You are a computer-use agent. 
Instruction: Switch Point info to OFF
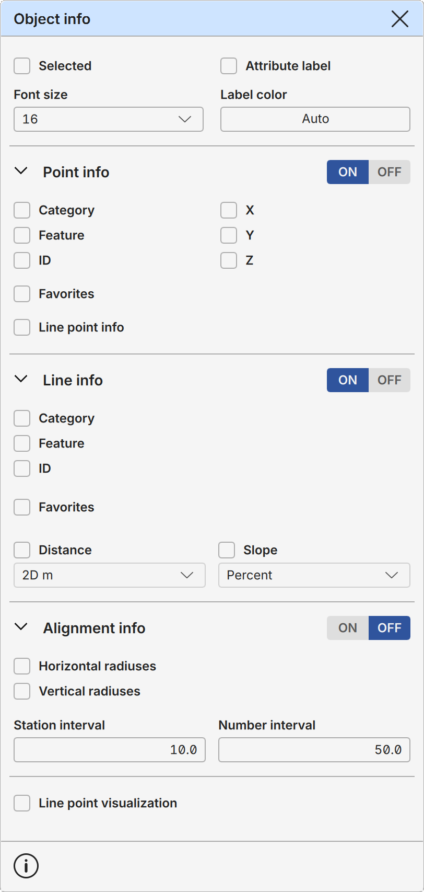390,172
